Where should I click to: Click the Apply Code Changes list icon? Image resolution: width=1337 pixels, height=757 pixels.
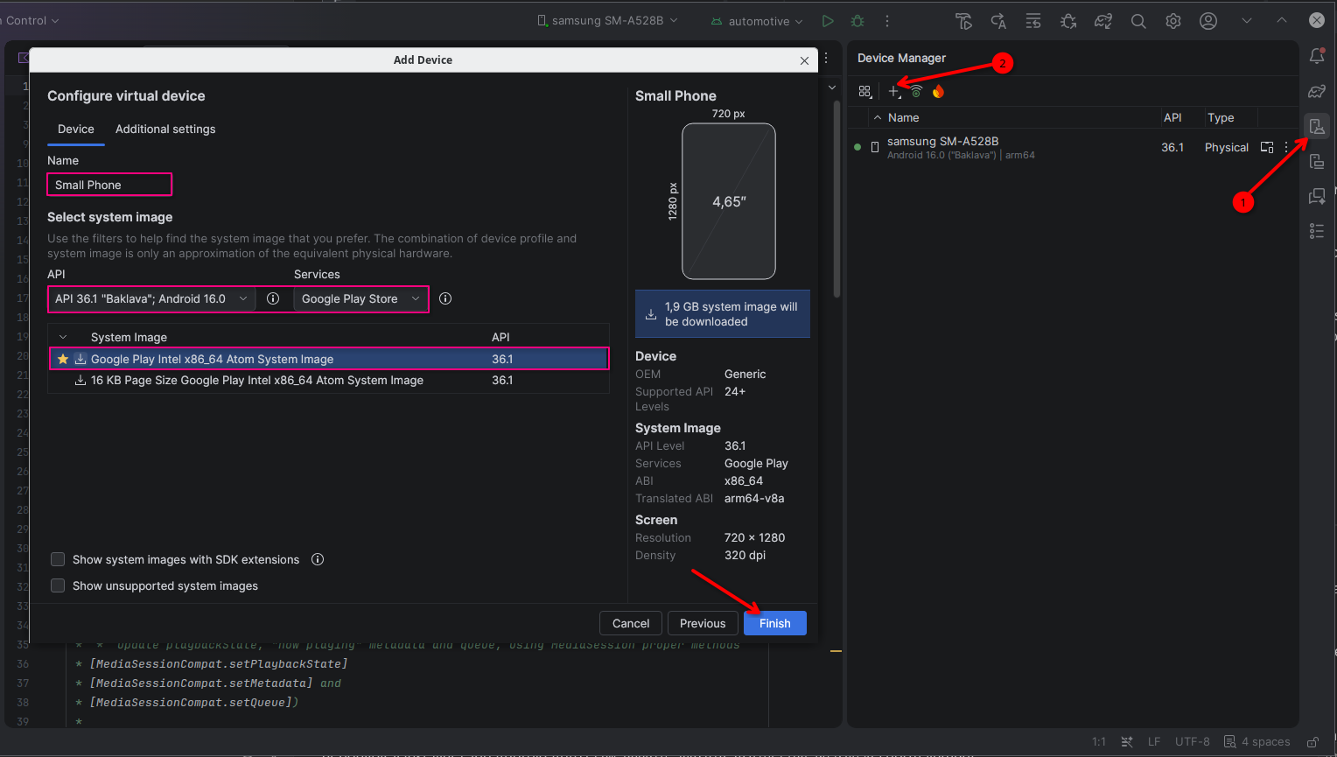click(x=1033, y=21)
